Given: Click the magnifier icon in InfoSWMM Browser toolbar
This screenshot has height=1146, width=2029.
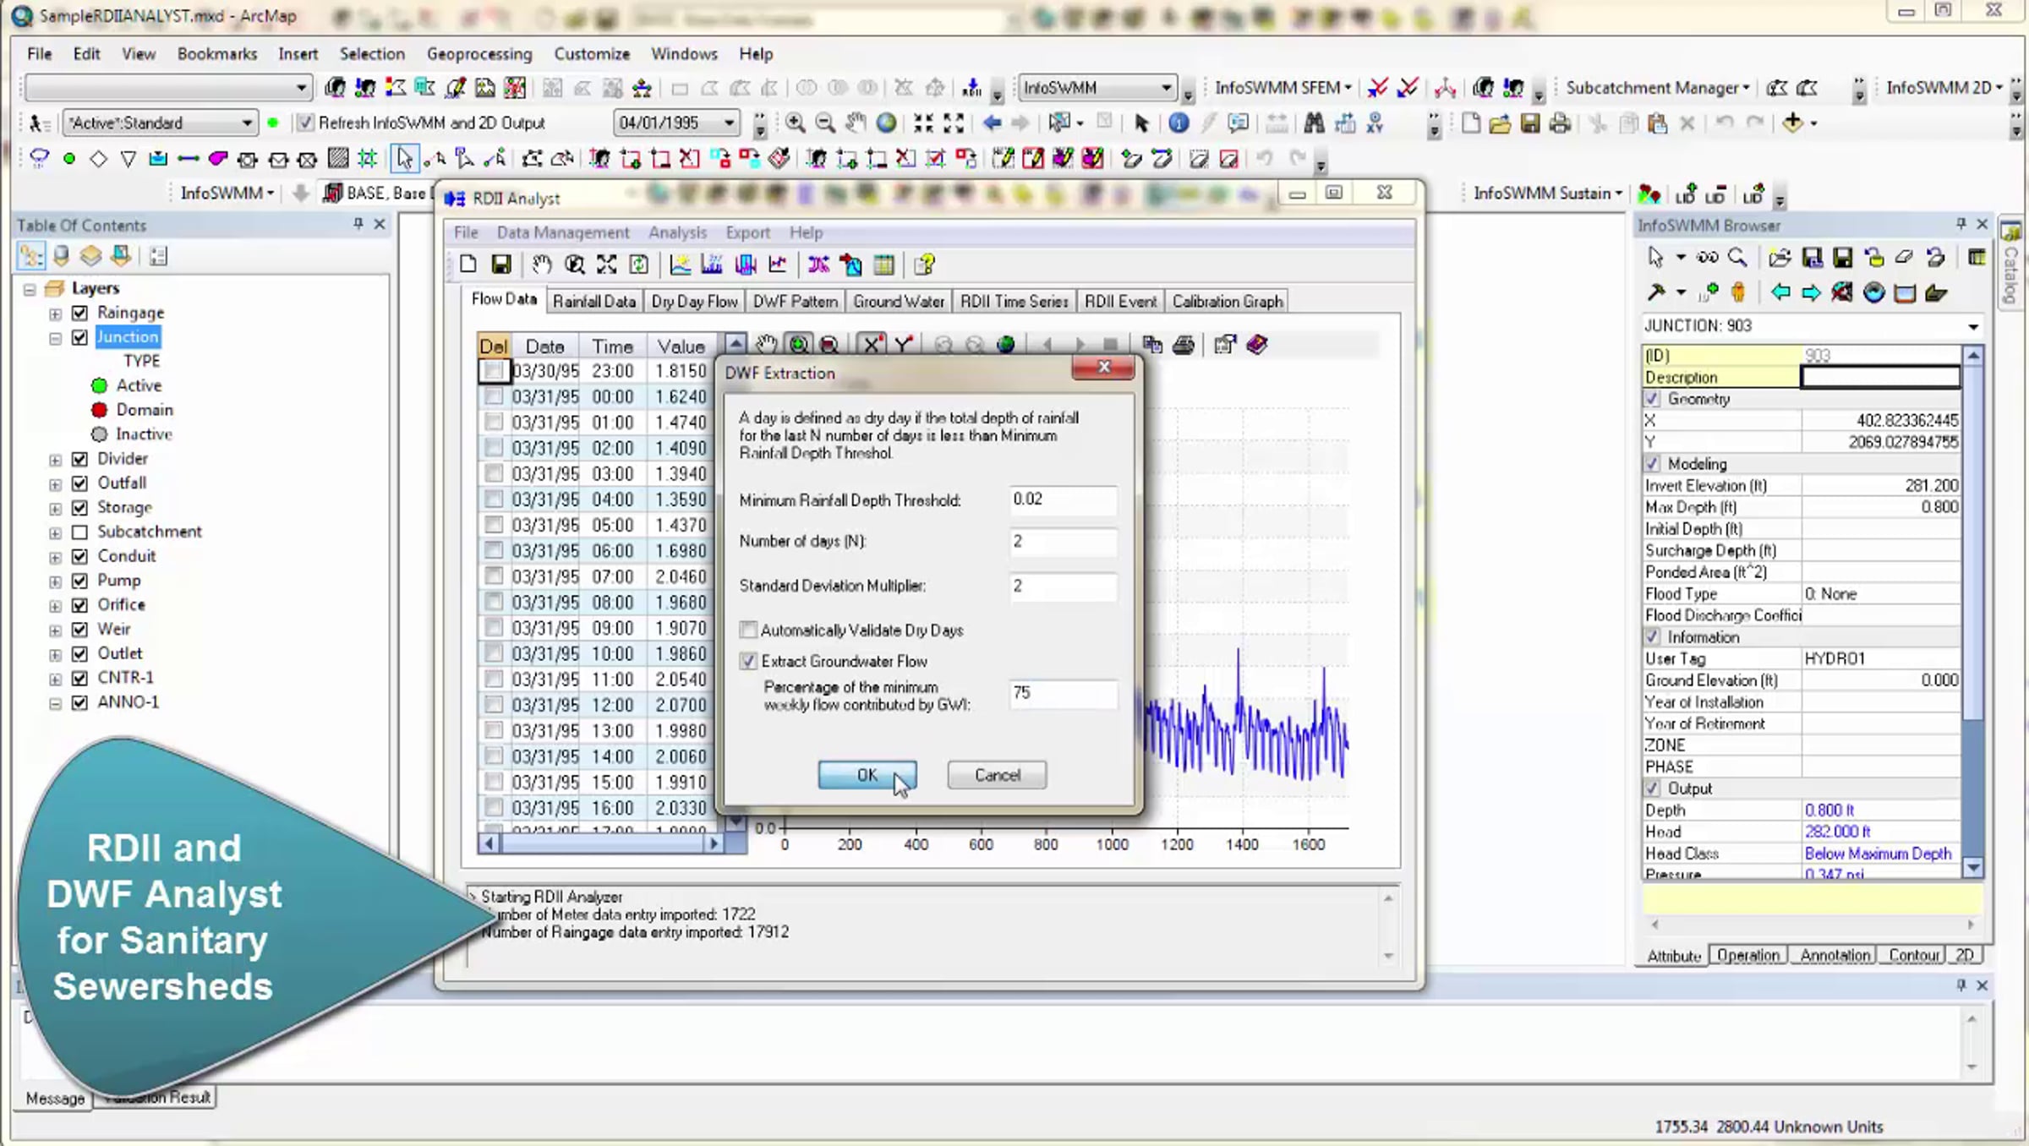Looking at the screenshot, I should (x=1737, y=257).
